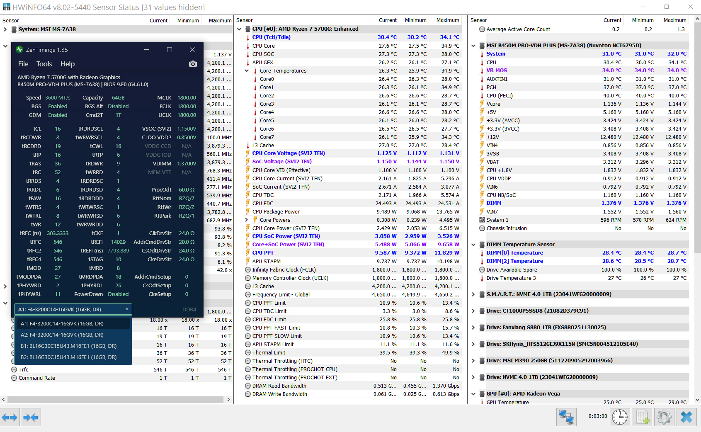Click the ZenTimings logo in its title bar
This screenshot has height=432, width=701.
tap(19, 50)
